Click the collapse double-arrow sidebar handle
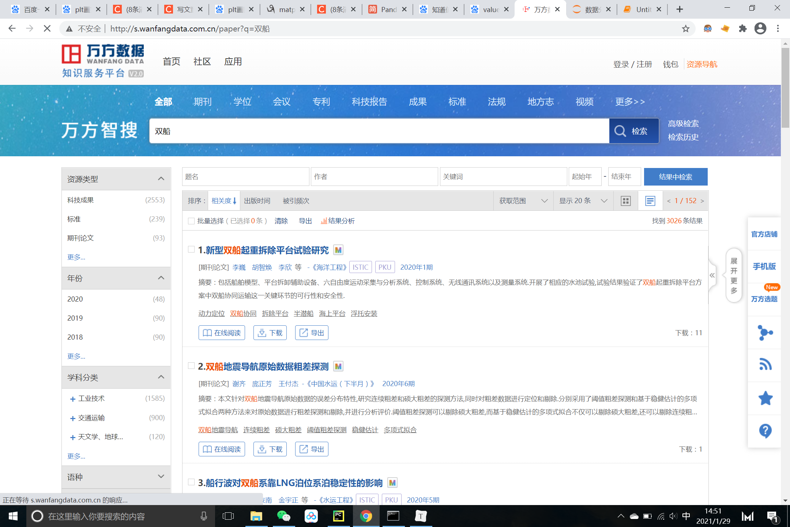 [x=712, y=275]
